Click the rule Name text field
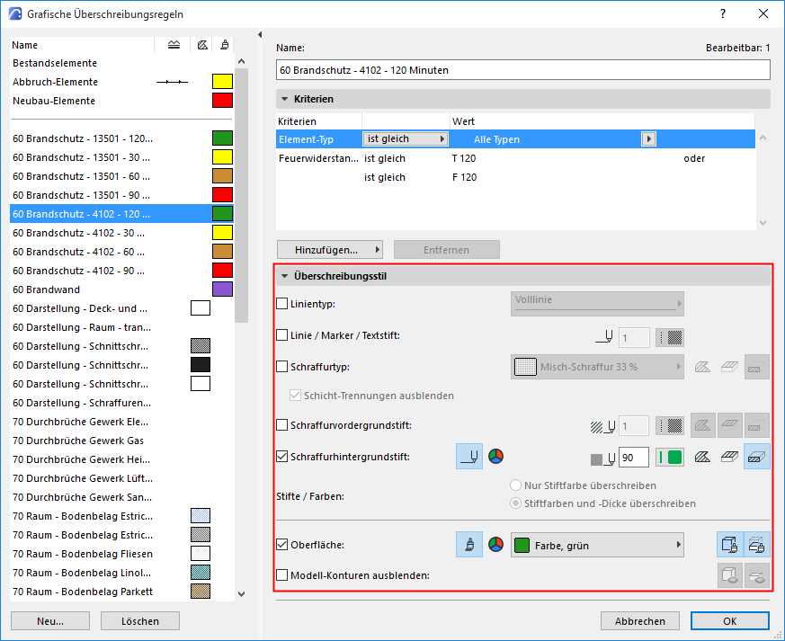Screen dimensions: 785x641 (522, 70)
